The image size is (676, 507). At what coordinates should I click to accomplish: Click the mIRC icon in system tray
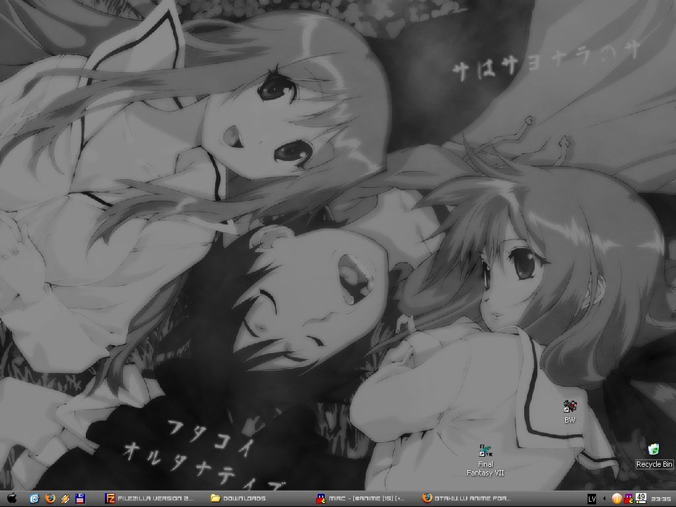(x=628, y=499)
